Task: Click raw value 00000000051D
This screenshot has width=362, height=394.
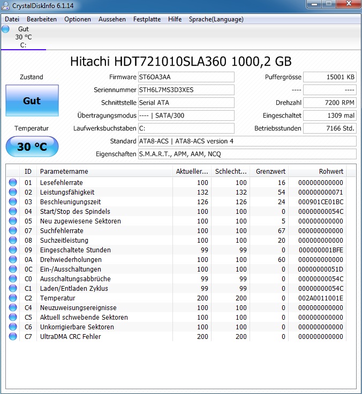Action: 320,269
